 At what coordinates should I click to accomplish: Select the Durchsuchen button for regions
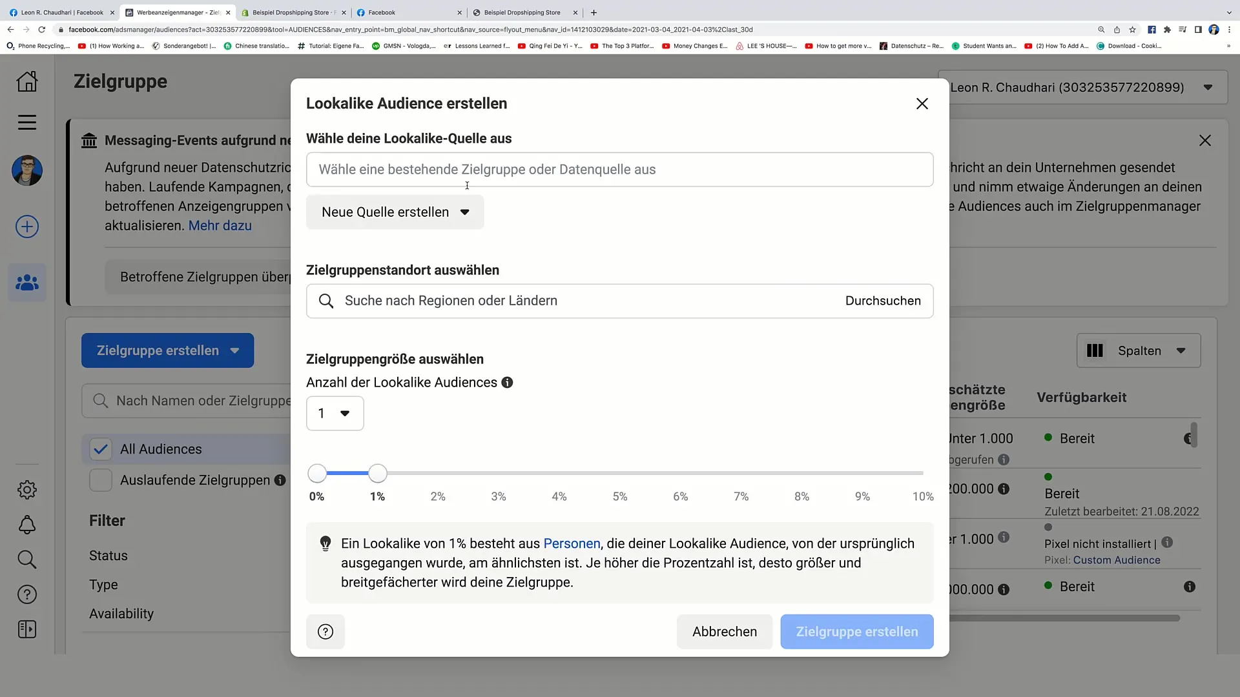[883, 300]
